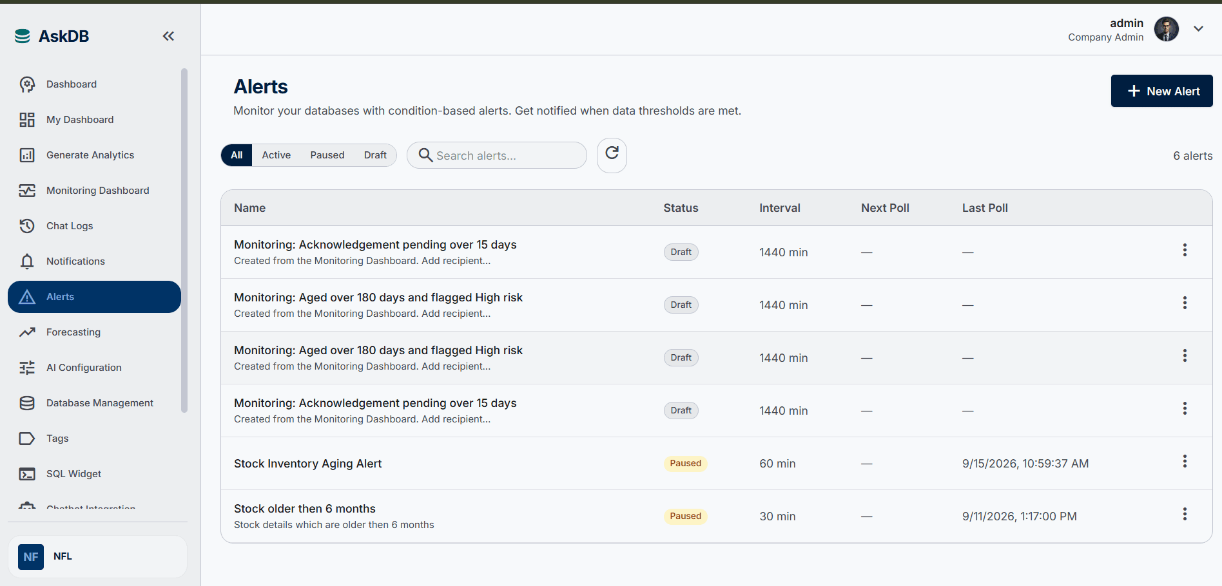The height and width of the screenshot is (586, 1222).
Task: Open the Stock older then 6 months alert
Action: click(x=716, y=516)
